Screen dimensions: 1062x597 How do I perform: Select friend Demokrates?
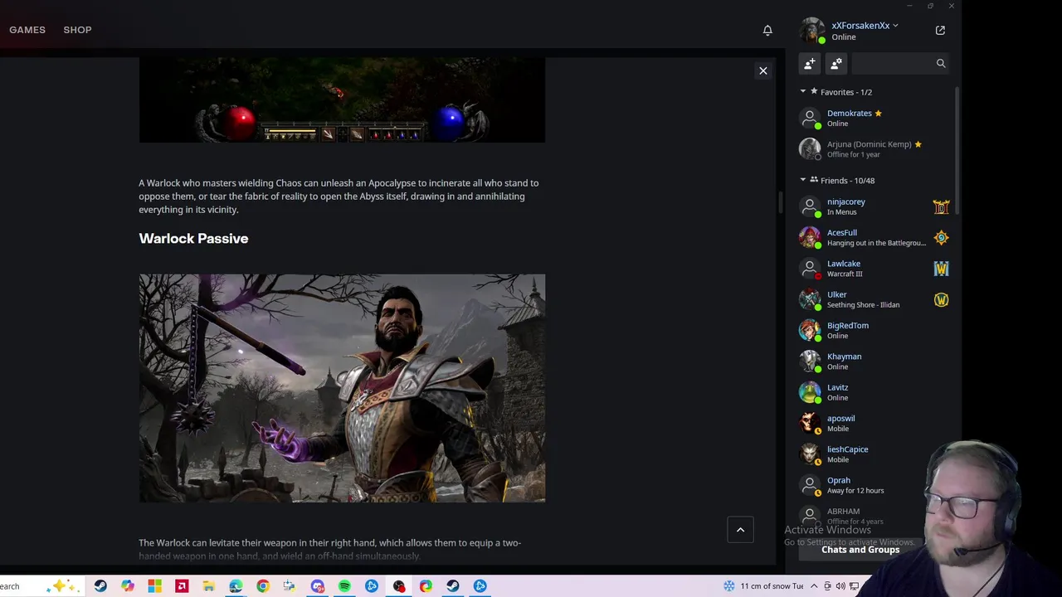[874, 118]
